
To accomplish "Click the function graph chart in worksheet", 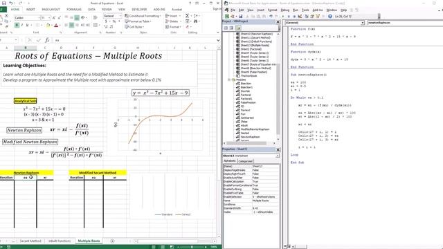I will point(159,127).
